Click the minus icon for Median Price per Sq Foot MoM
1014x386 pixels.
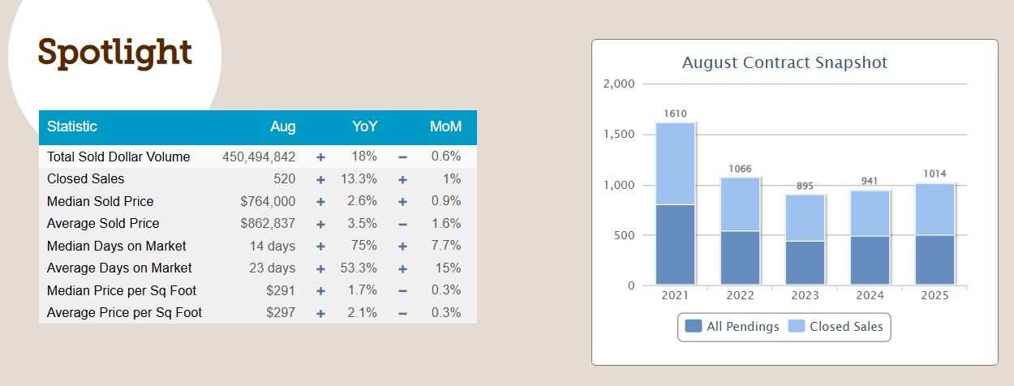coord(402,290)
